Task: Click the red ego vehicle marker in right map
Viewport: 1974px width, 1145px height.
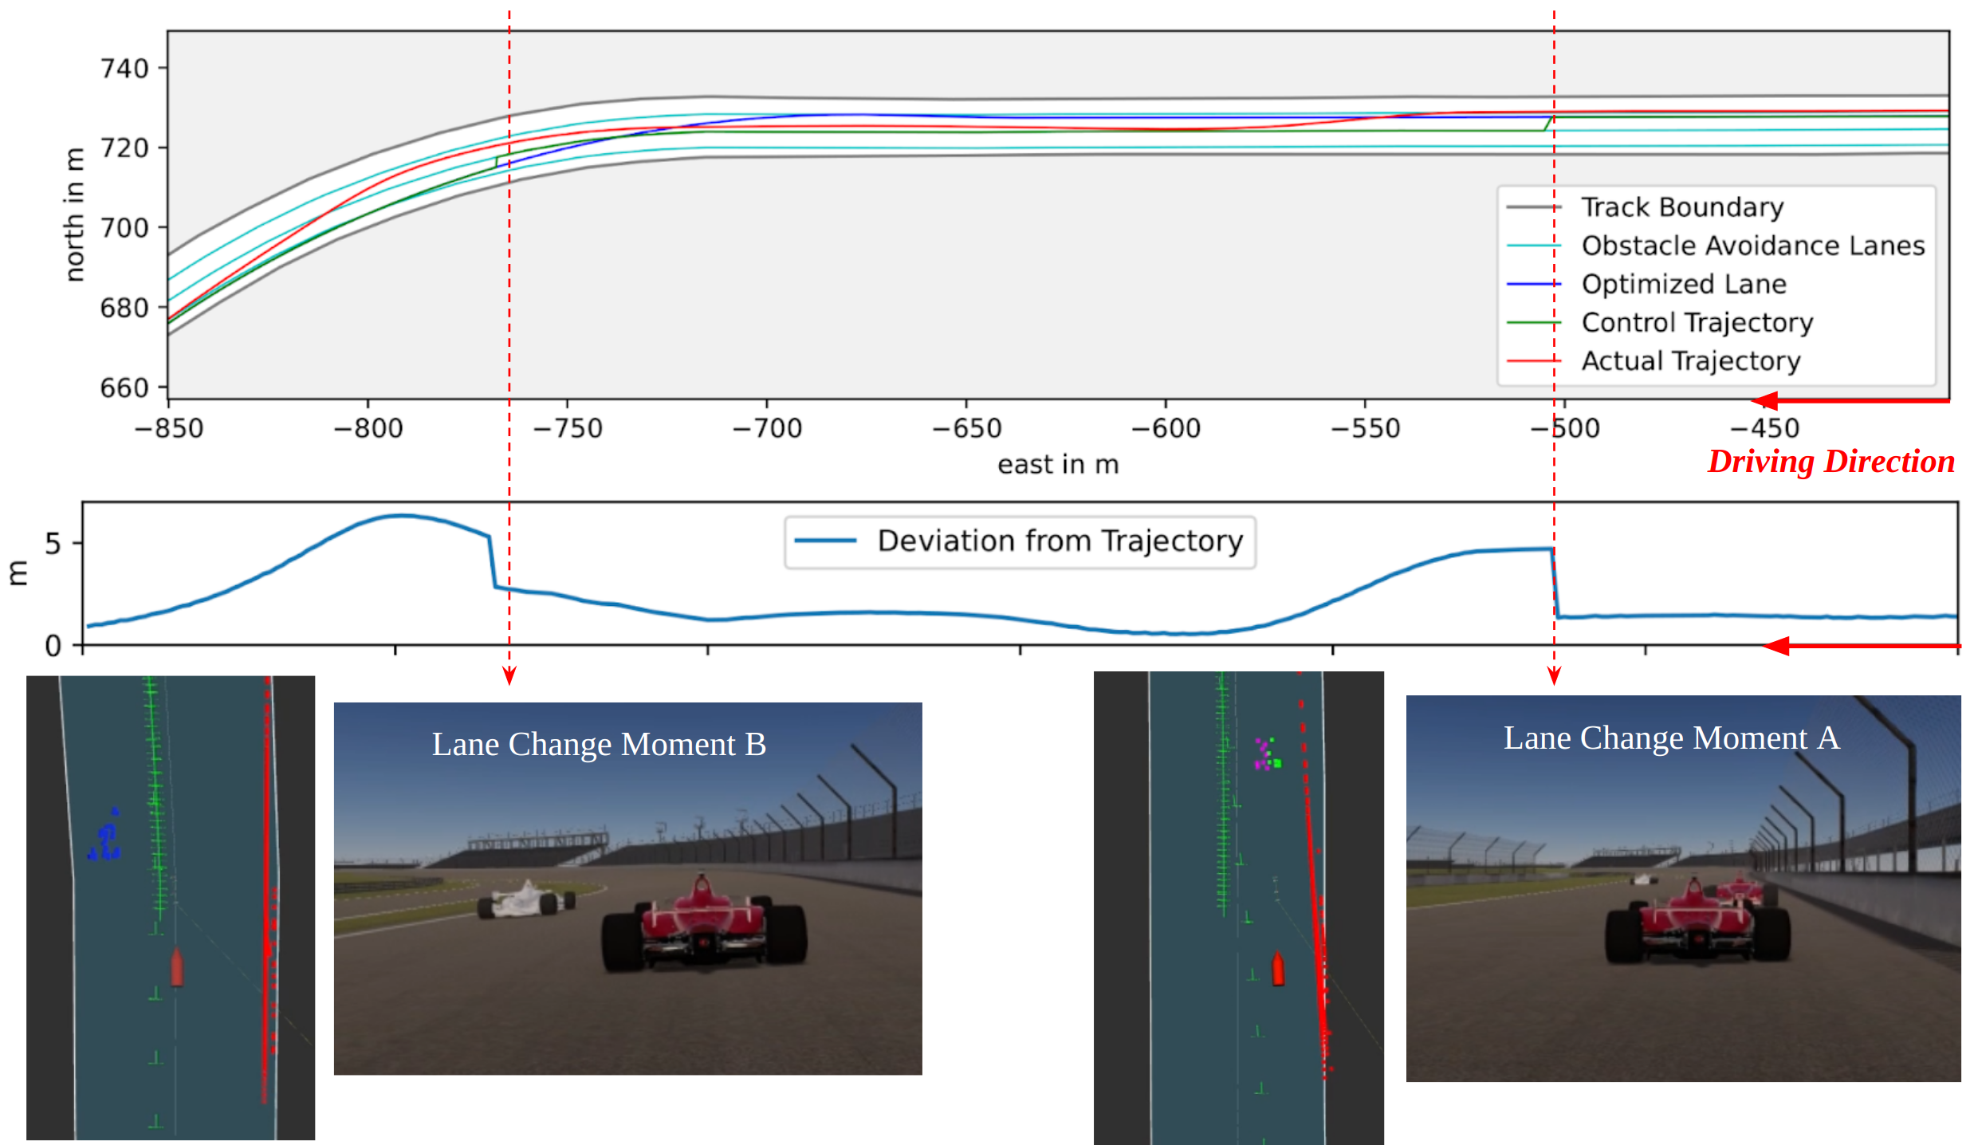Action: [1278, 968]
